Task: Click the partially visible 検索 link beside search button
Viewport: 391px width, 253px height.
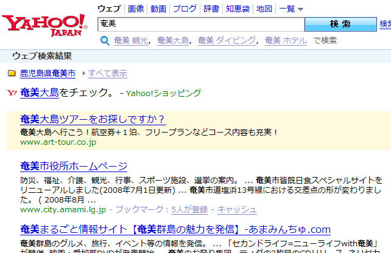Action: [385, 24]
